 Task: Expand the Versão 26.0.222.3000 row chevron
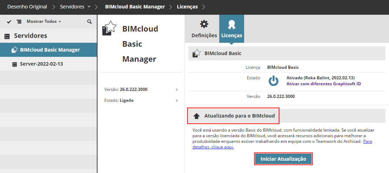click(x=177, y=89)
